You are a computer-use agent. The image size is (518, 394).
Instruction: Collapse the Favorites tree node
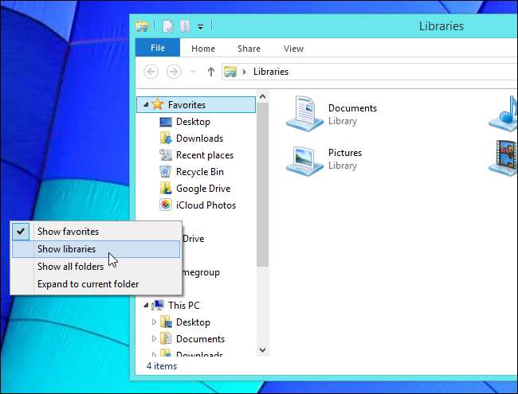pyautogui.click(x=145, y=105)
